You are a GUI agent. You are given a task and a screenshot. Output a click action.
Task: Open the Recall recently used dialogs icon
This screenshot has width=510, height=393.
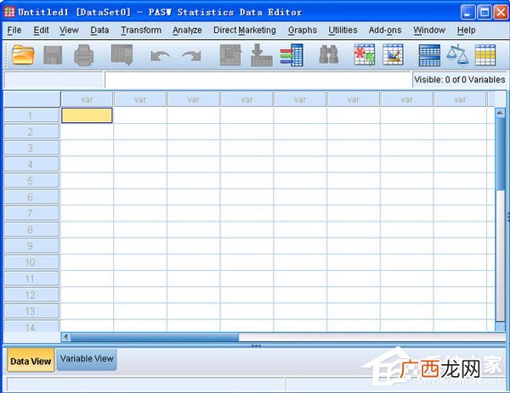click(x=122, y=54)
